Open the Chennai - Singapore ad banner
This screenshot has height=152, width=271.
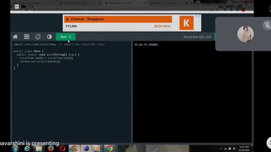pyautogui.click(x=118, y=19)
